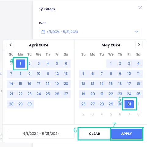The height and width of the screenshot is (147, 147).
Task: Click the calendar icon in Date field
Action: point(43,32)
